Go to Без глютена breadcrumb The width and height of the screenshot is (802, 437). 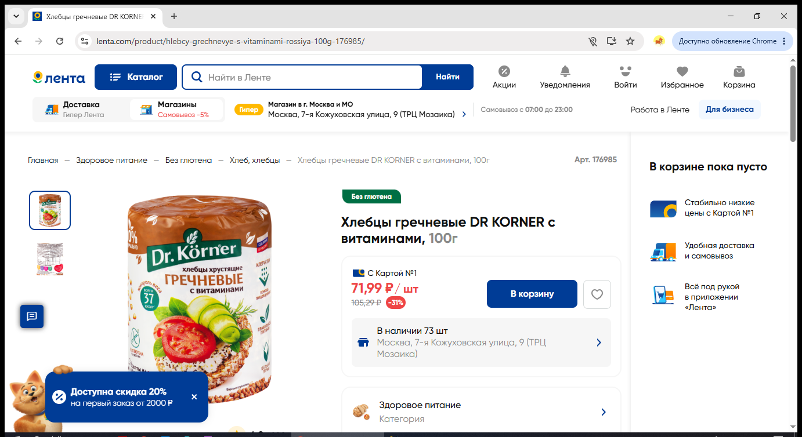point(189,160)
